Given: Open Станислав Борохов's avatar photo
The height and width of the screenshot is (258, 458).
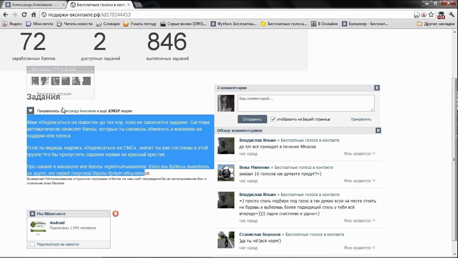Looking at the screenshot, I should (226, 240).
